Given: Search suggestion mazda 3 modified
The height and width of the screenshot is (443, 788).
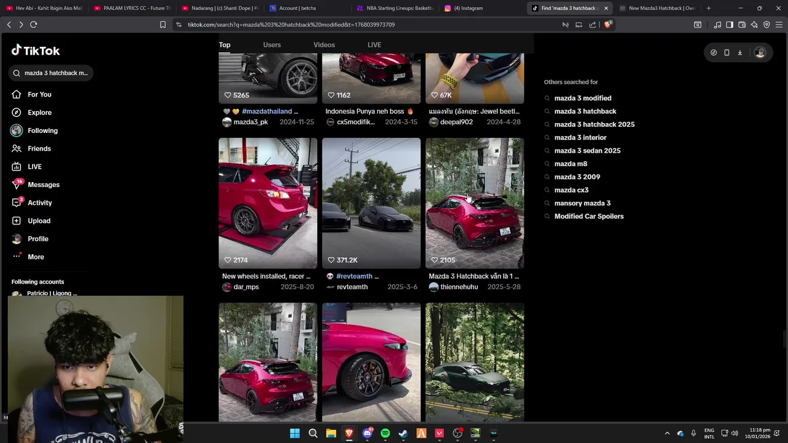Looking at the screenshot, I should tap(582, 98).
